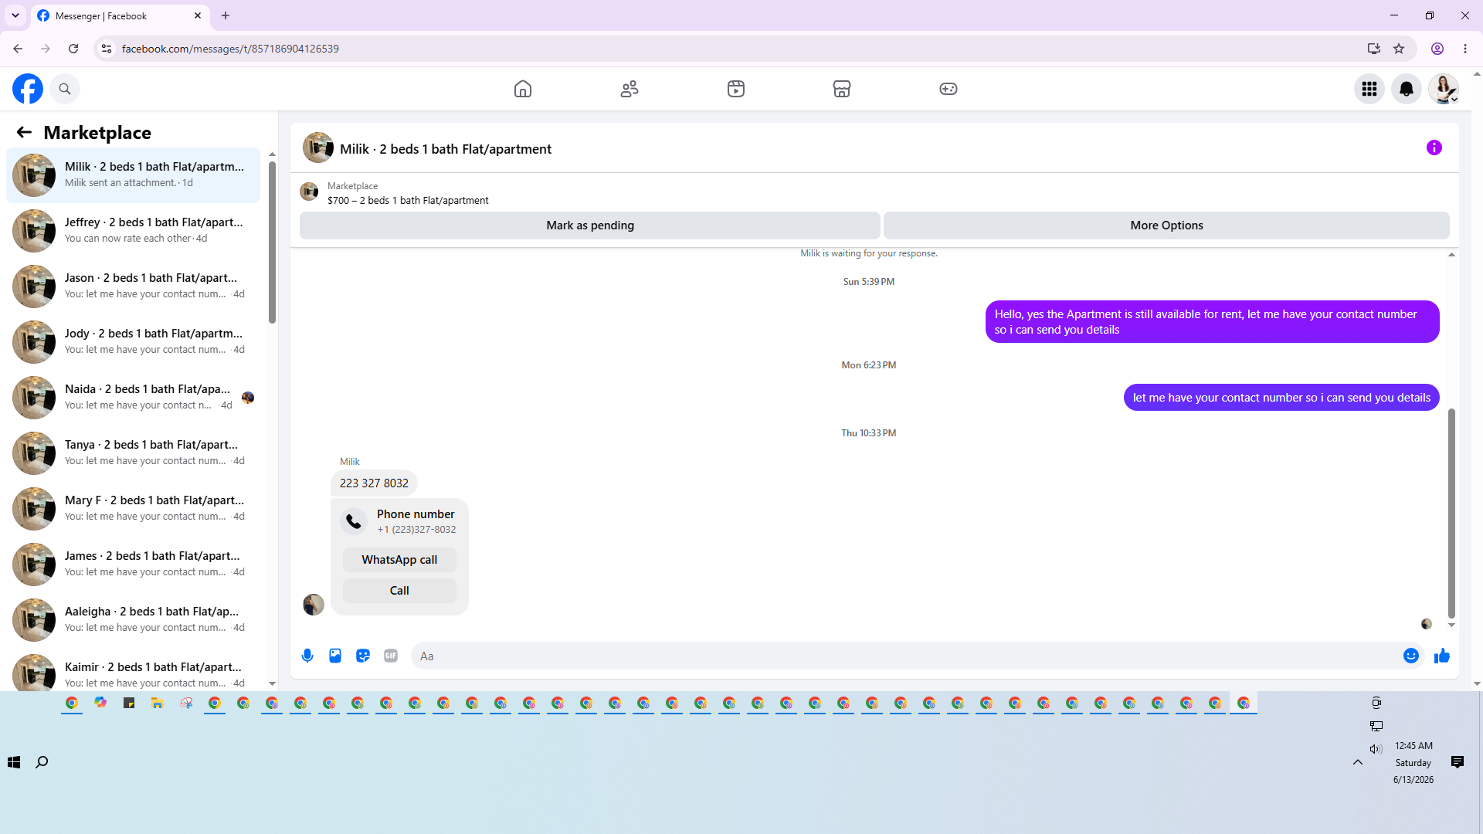
Task: Open the Marketplace storefront icon in top bar
Action: point(842,89)
